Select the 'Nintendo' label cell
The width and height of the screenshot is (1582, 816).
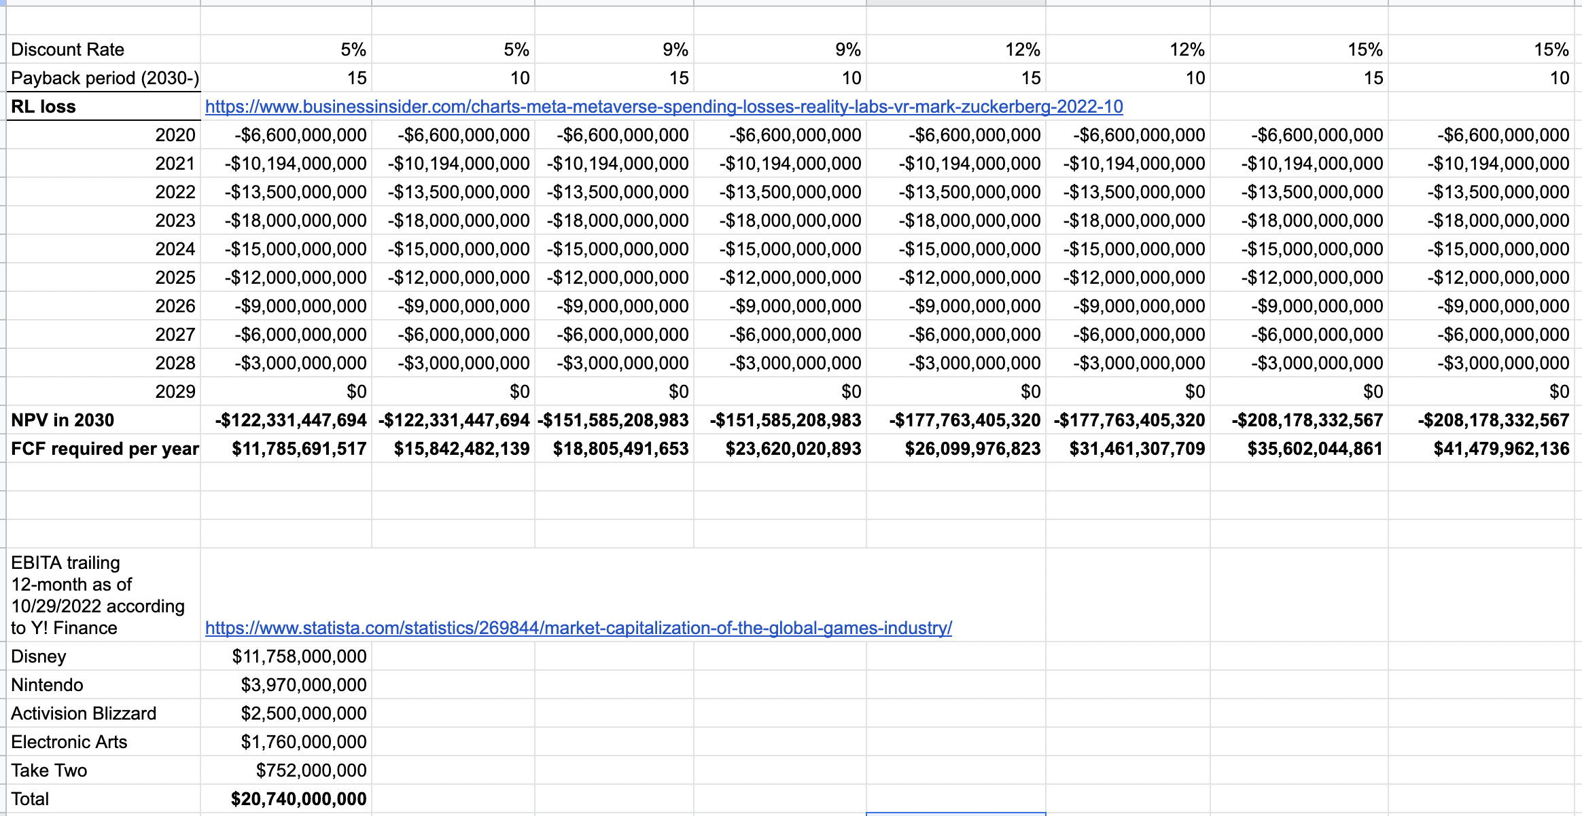pyautogui.click(x=103, y=685)
